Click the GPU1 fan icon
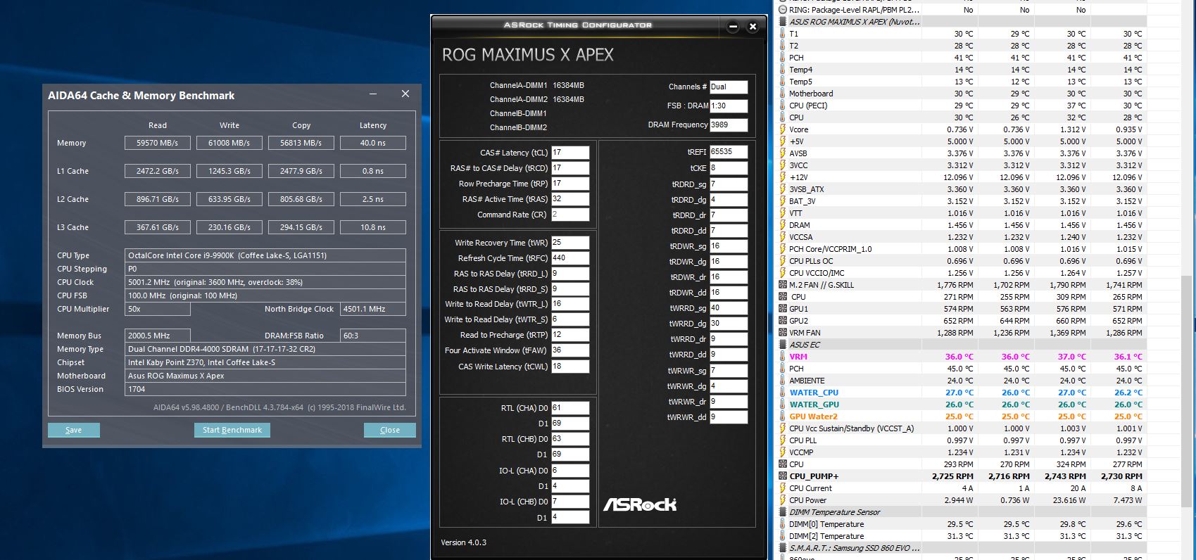 point(783,309)
